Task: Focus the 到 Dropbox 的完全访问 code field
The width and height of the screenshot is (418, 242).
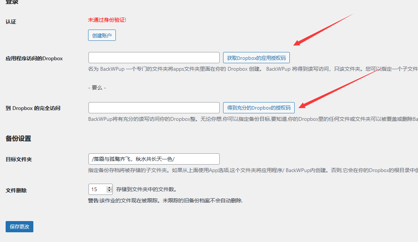Action: pos(154,108)
